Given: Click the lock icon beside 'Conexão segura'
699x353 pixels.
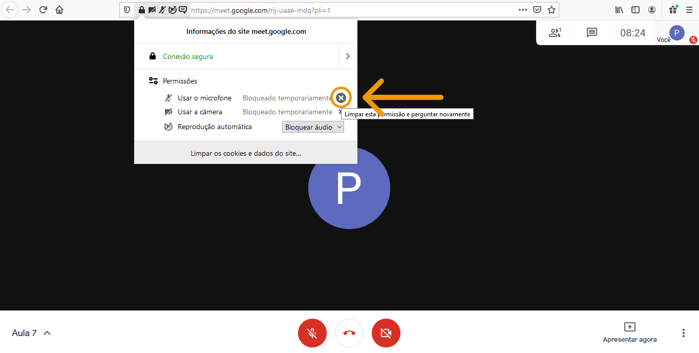Looking at the screenshot, I should pyautogui.click(x=153, y=56).
